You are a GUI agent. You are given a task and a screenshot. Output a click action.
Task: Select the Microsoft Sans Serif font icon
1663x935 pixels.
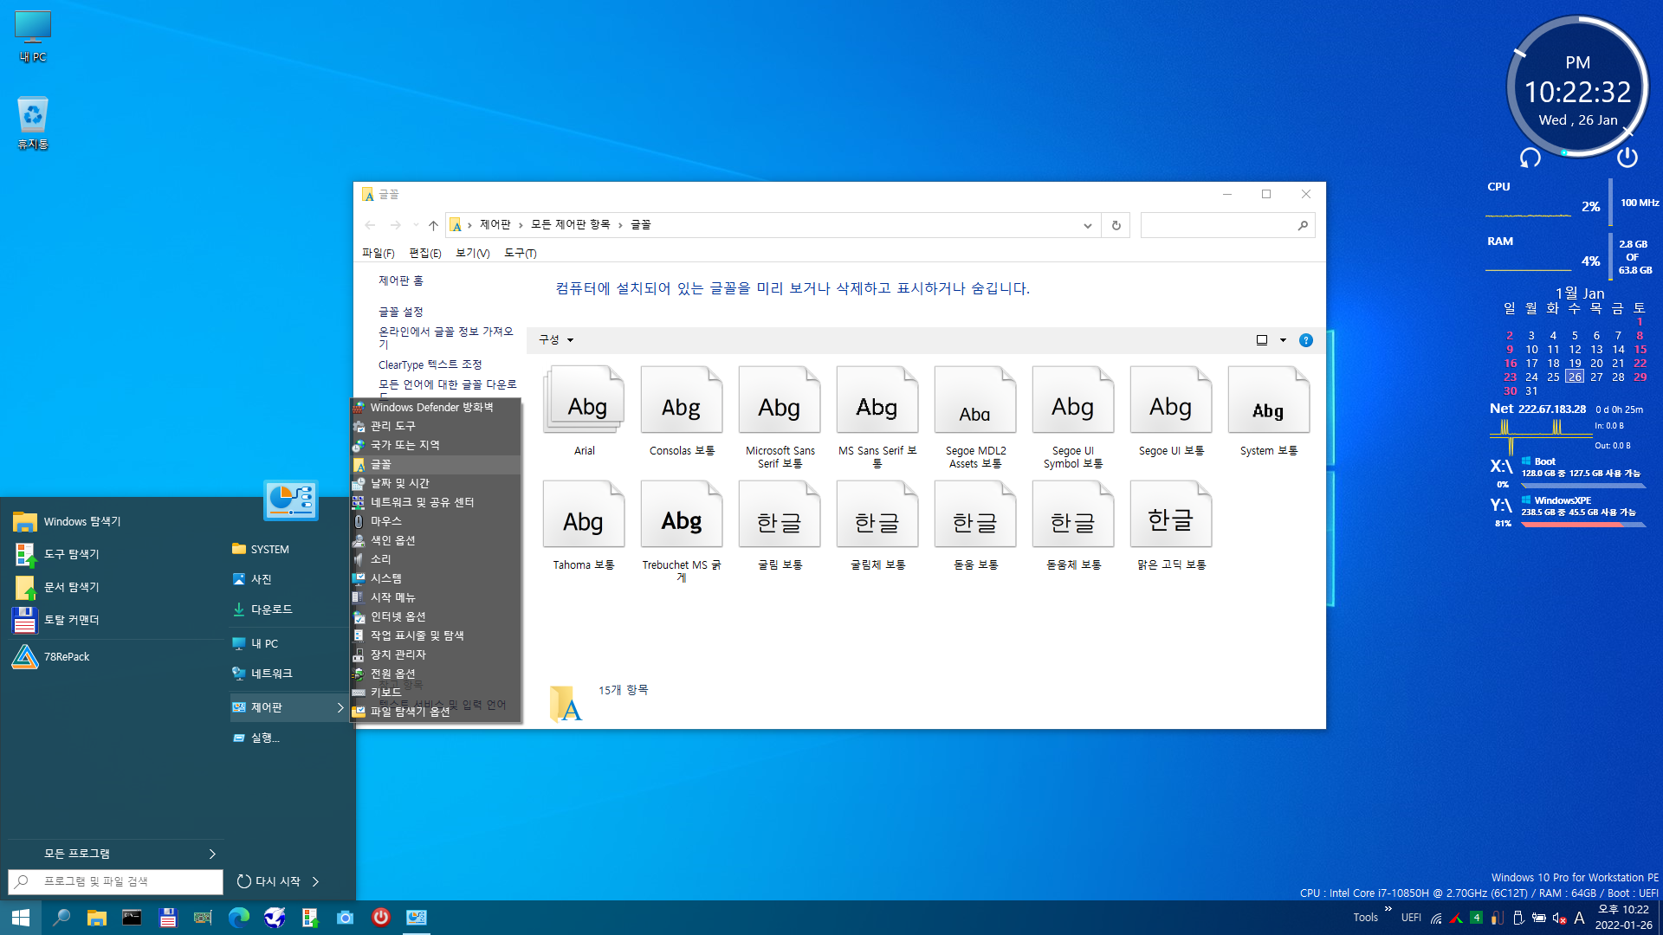[x=780, y=401]
